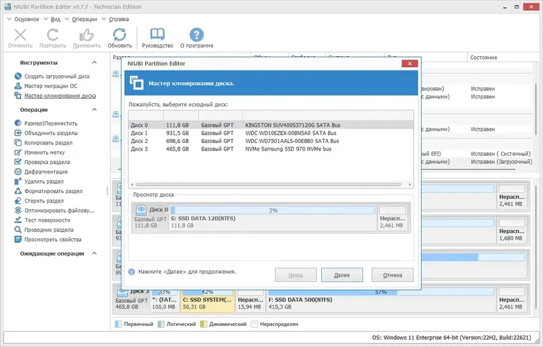The width and height of the screenshot is (543, 347).
Task: Open the Мастер клонирования диска link
Action: click(60, 96)
